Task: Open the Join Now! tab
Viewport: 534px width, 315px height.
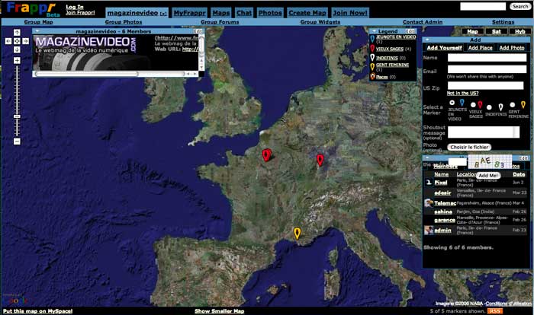Action: tap(350, 13)
